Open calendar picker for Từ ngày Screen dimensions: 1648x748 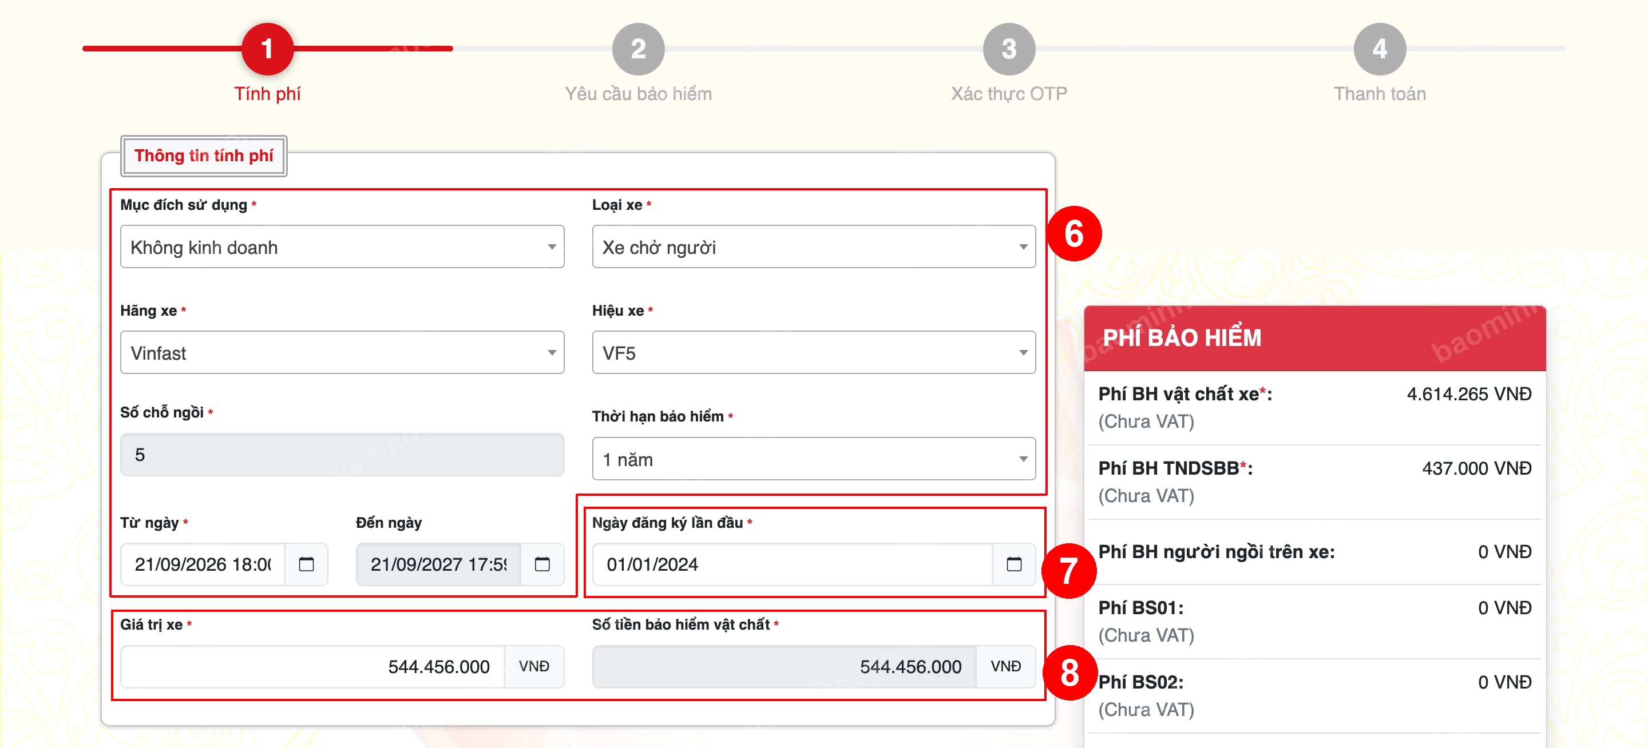307,564
